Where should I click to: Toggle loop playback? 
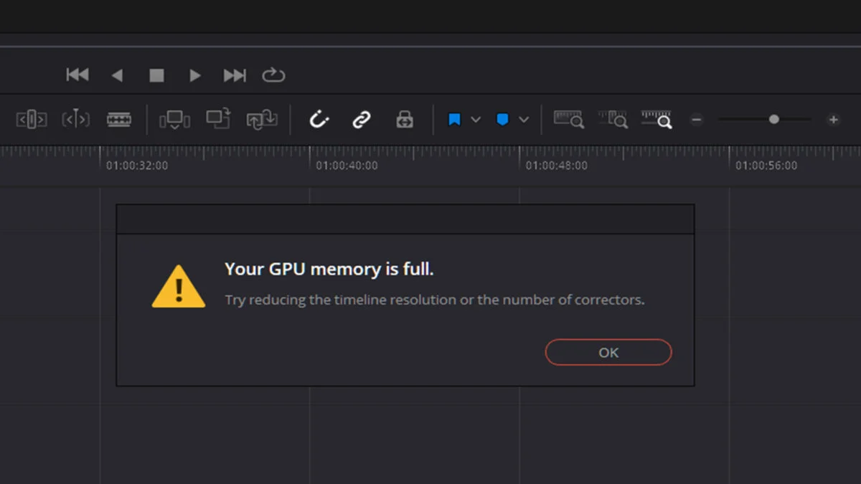(x=273, y=75)
